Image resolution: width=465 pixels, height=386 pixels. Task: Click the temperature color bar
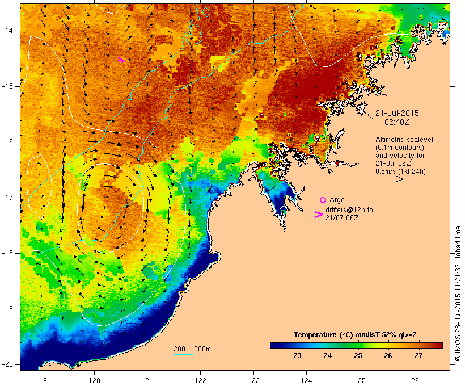coord(356,345)
